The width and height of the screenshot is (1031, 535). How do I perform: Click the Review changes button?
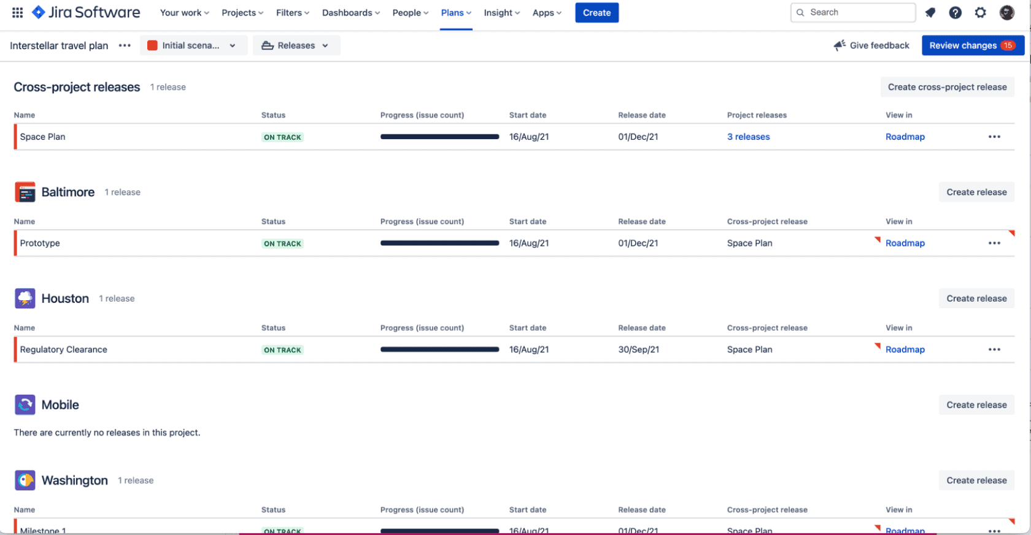(972, 45)
